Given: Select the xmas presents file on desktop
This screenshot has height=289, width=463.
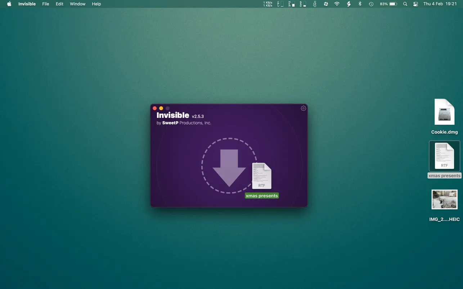Looking at the screenshot, I should click(x=444, y=156).
